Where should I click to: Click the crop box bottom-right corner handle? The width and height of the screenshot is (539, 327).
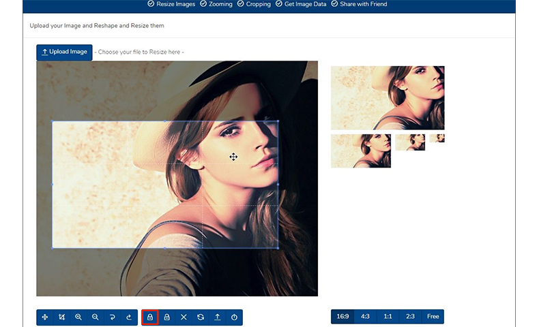point(278,248)
